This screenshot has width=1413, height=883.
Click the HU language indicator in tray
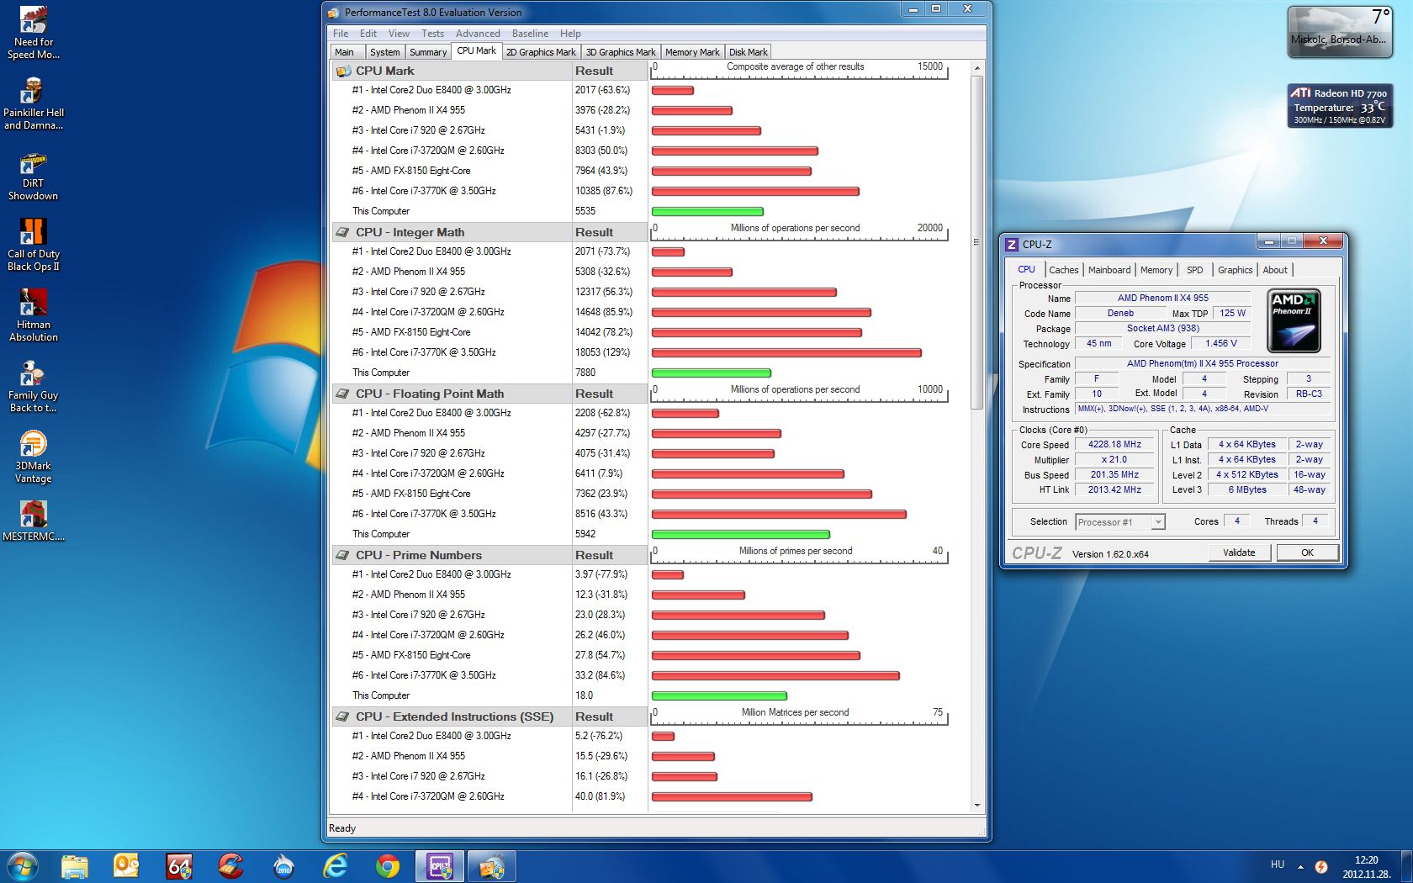pos(1277,865)
